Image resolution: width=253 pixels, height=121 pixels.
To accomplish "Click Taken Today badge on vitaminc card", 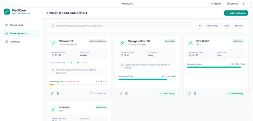I will (x=101, y=107).
